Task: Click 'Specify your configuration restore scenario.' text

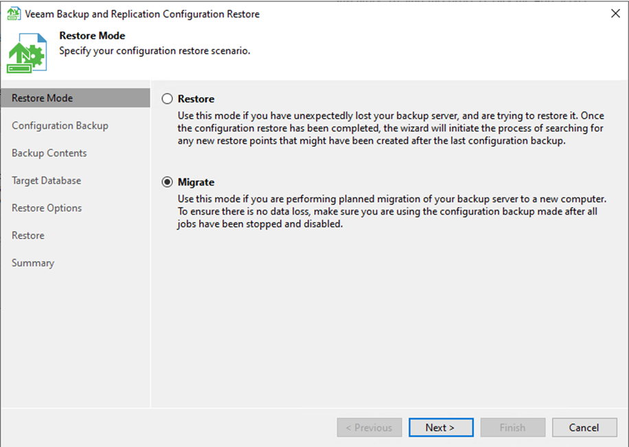Action: pos(155,51)
